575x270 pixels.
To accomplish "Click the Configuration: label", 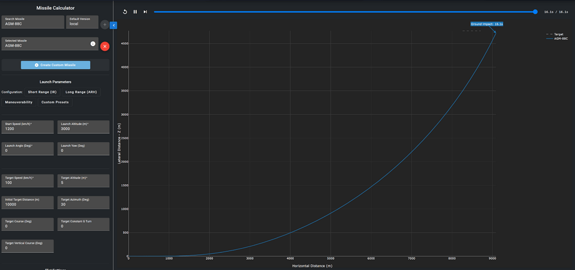I will click(x=12, y=92).
